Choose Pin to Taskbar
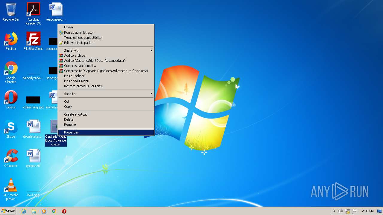 [106, 76]
